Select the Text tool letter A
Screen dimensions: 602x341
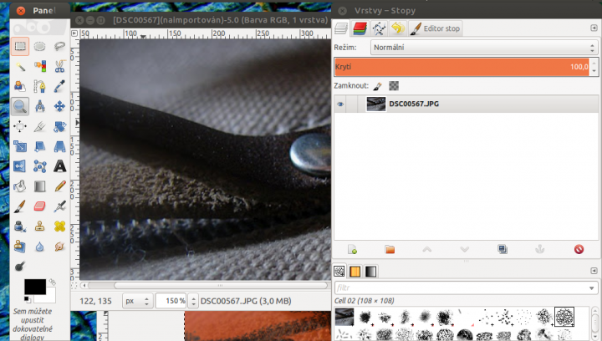pyautogui.click(x=59, y=166)
